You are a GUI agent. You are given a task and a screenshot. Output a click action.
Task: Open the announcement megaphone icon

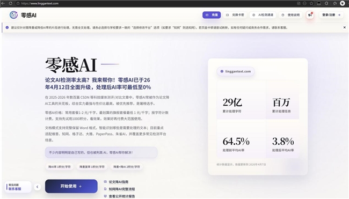[x=310, y=15]
